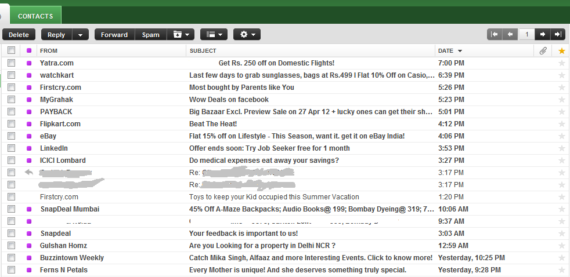Open the view layout dropdown
This screenshot has height=277, width=570.
214,35
